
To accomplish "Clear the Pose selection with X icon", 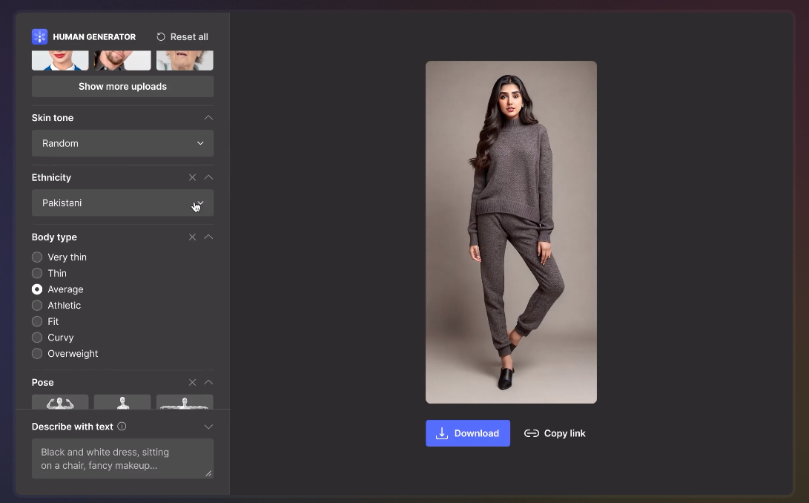I will (192, 382).
